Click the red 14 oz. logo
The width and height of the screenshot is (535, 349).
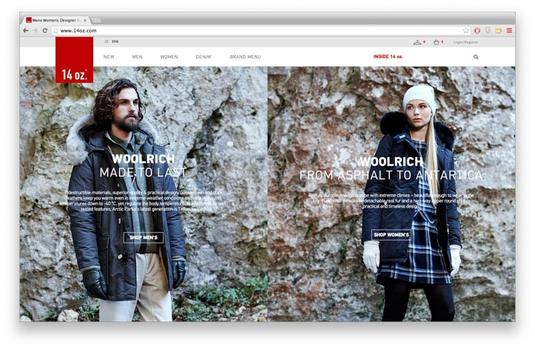tap(75, 59)
